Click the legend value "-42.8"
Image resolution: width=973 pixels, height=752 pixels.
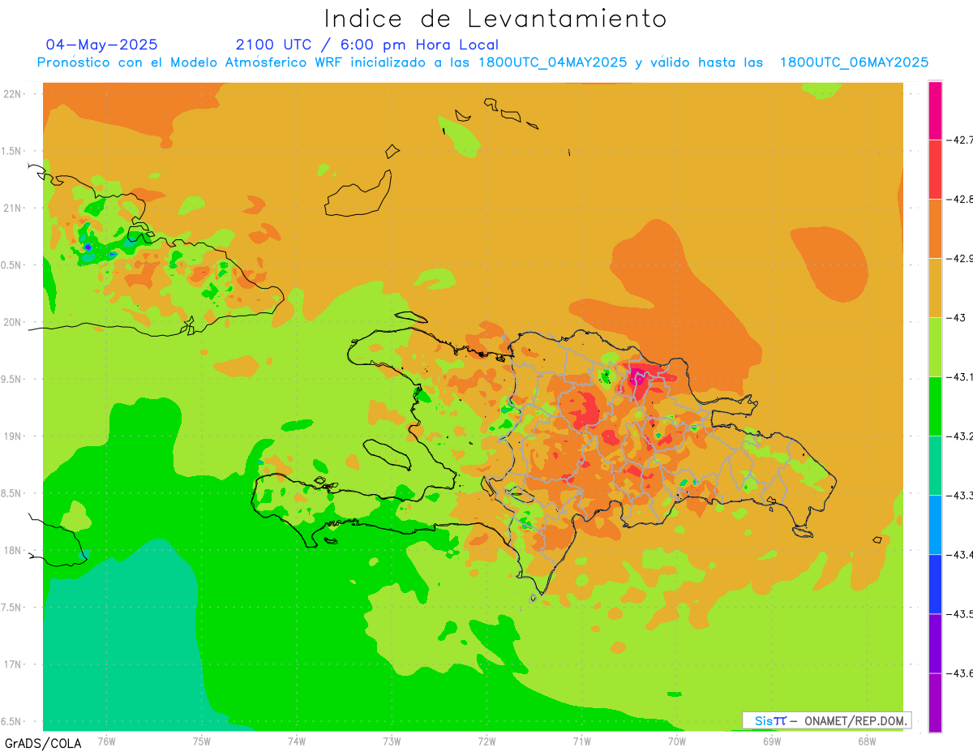click(959, 199)
